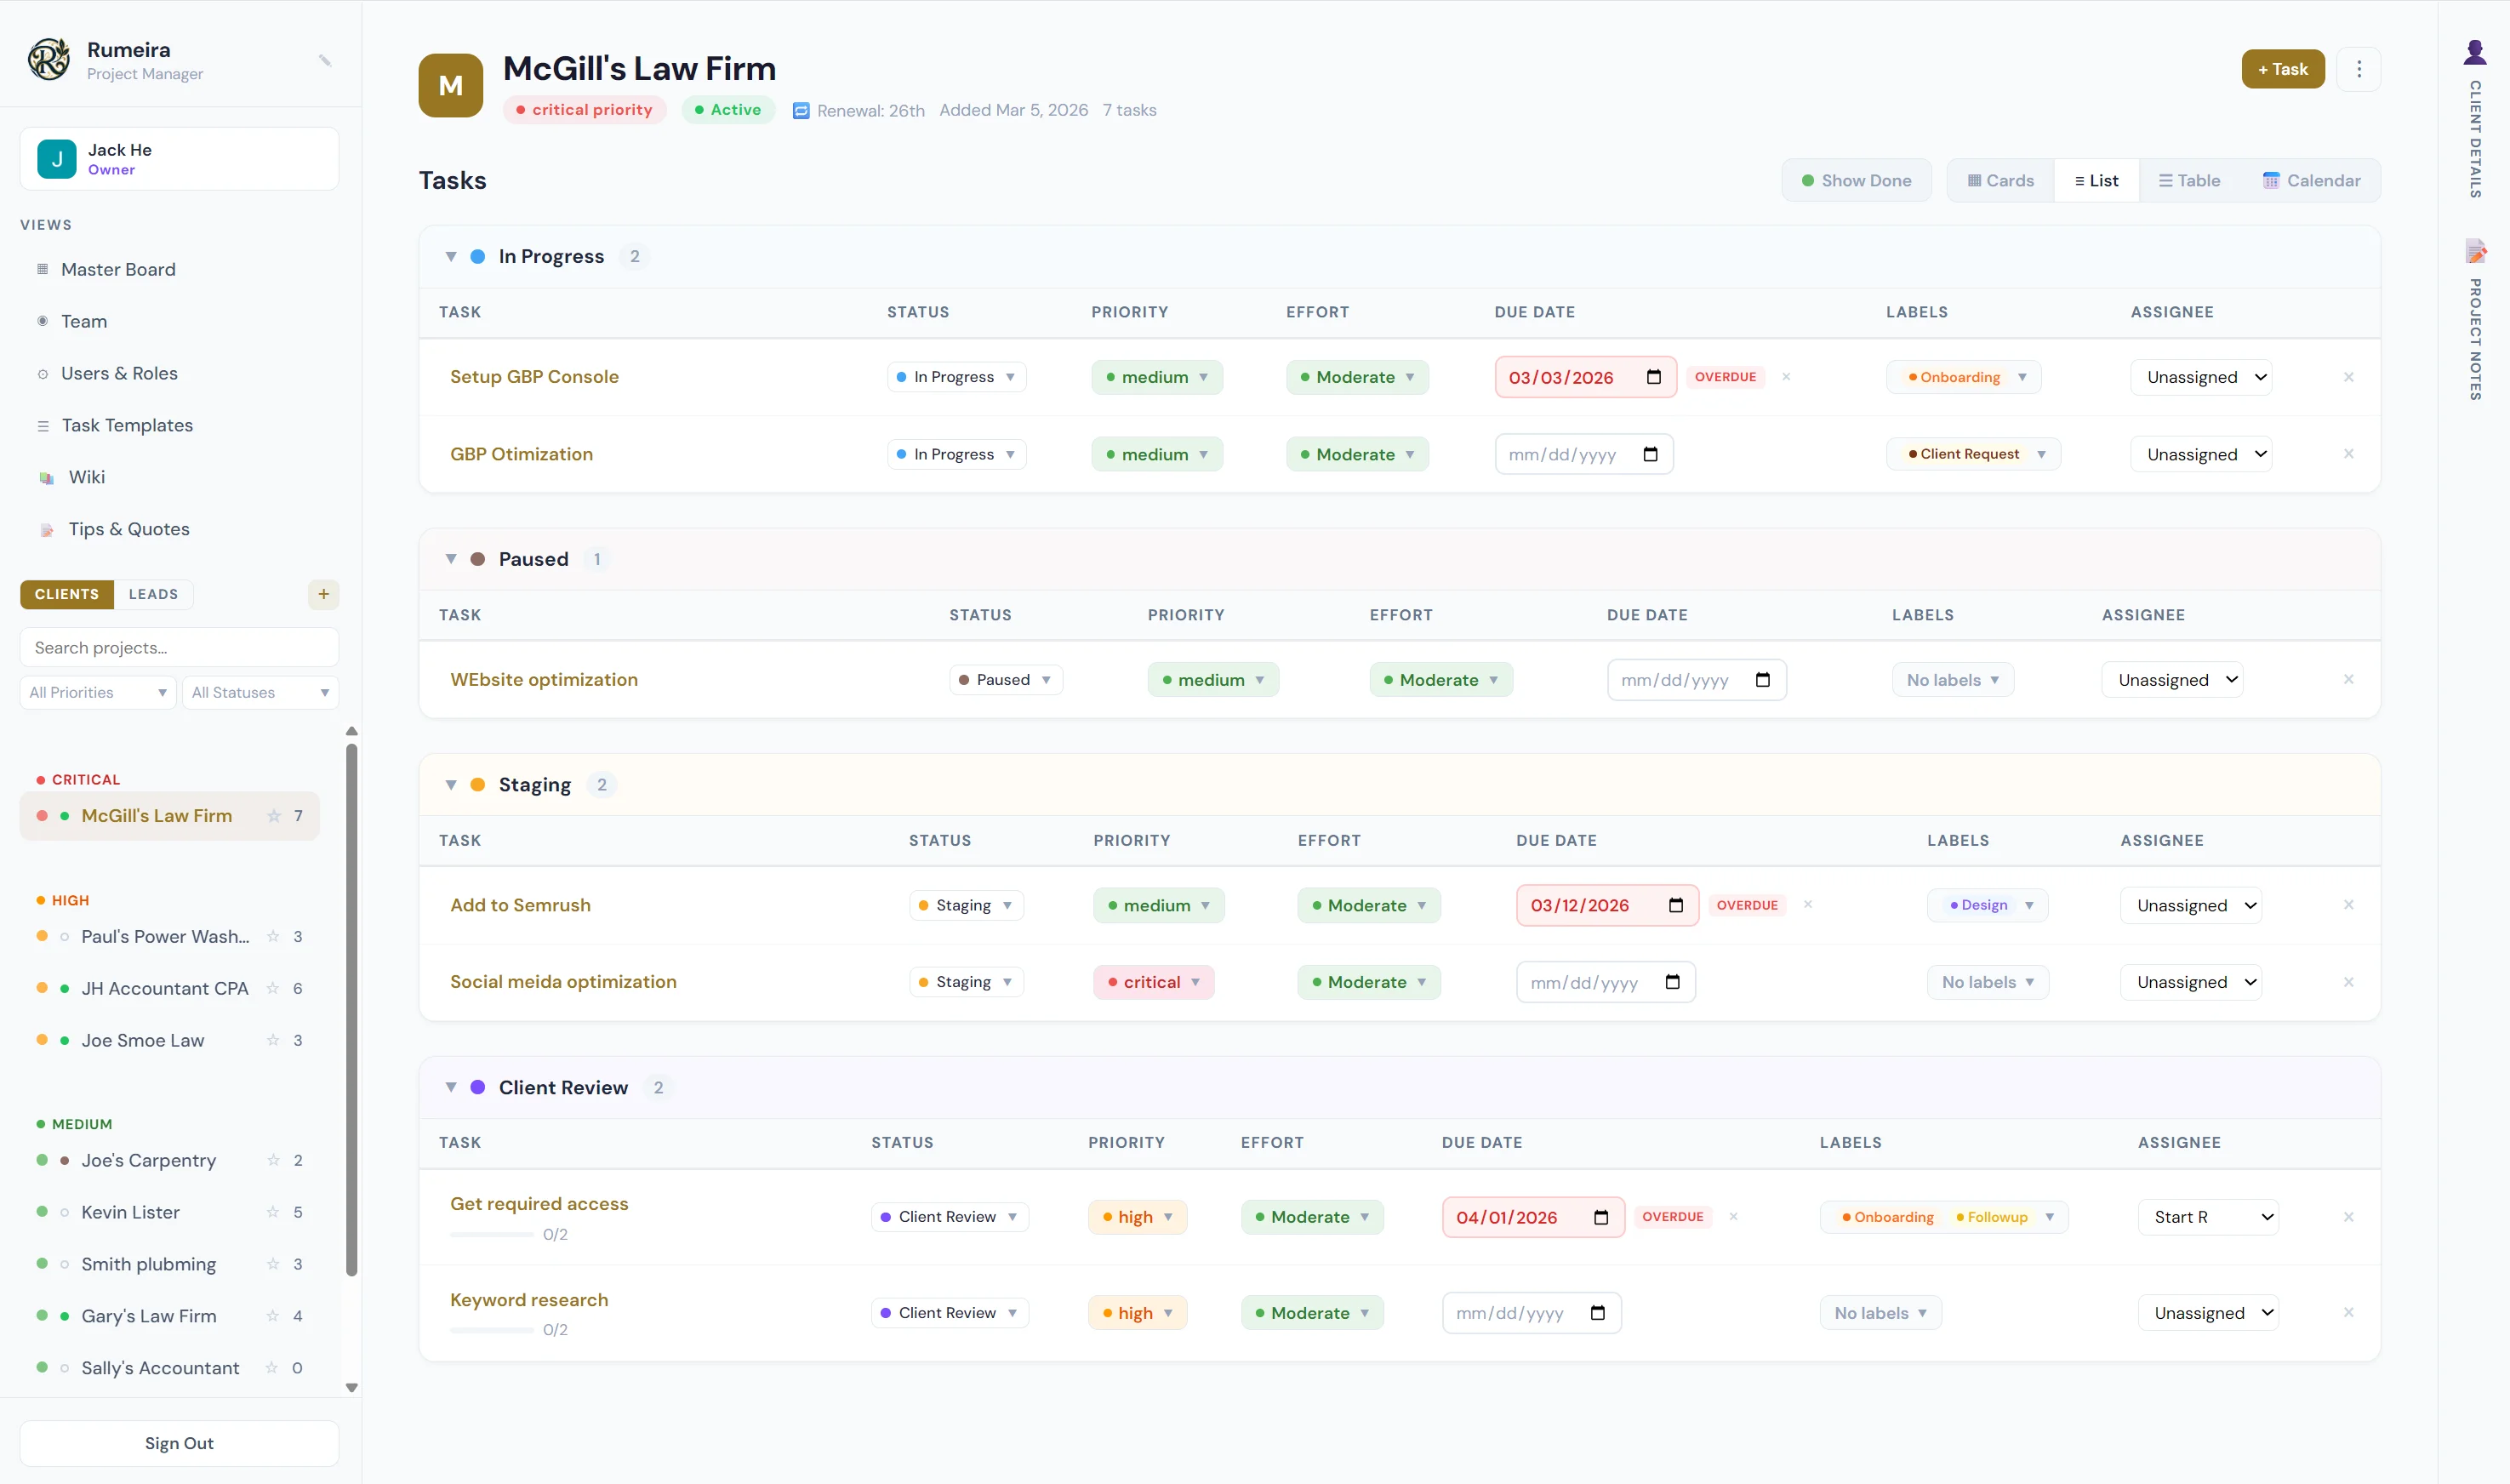Star the McGill's Law Firm client
The height and width of the screenshot is (1484, 2510).
tap(274, 816)
